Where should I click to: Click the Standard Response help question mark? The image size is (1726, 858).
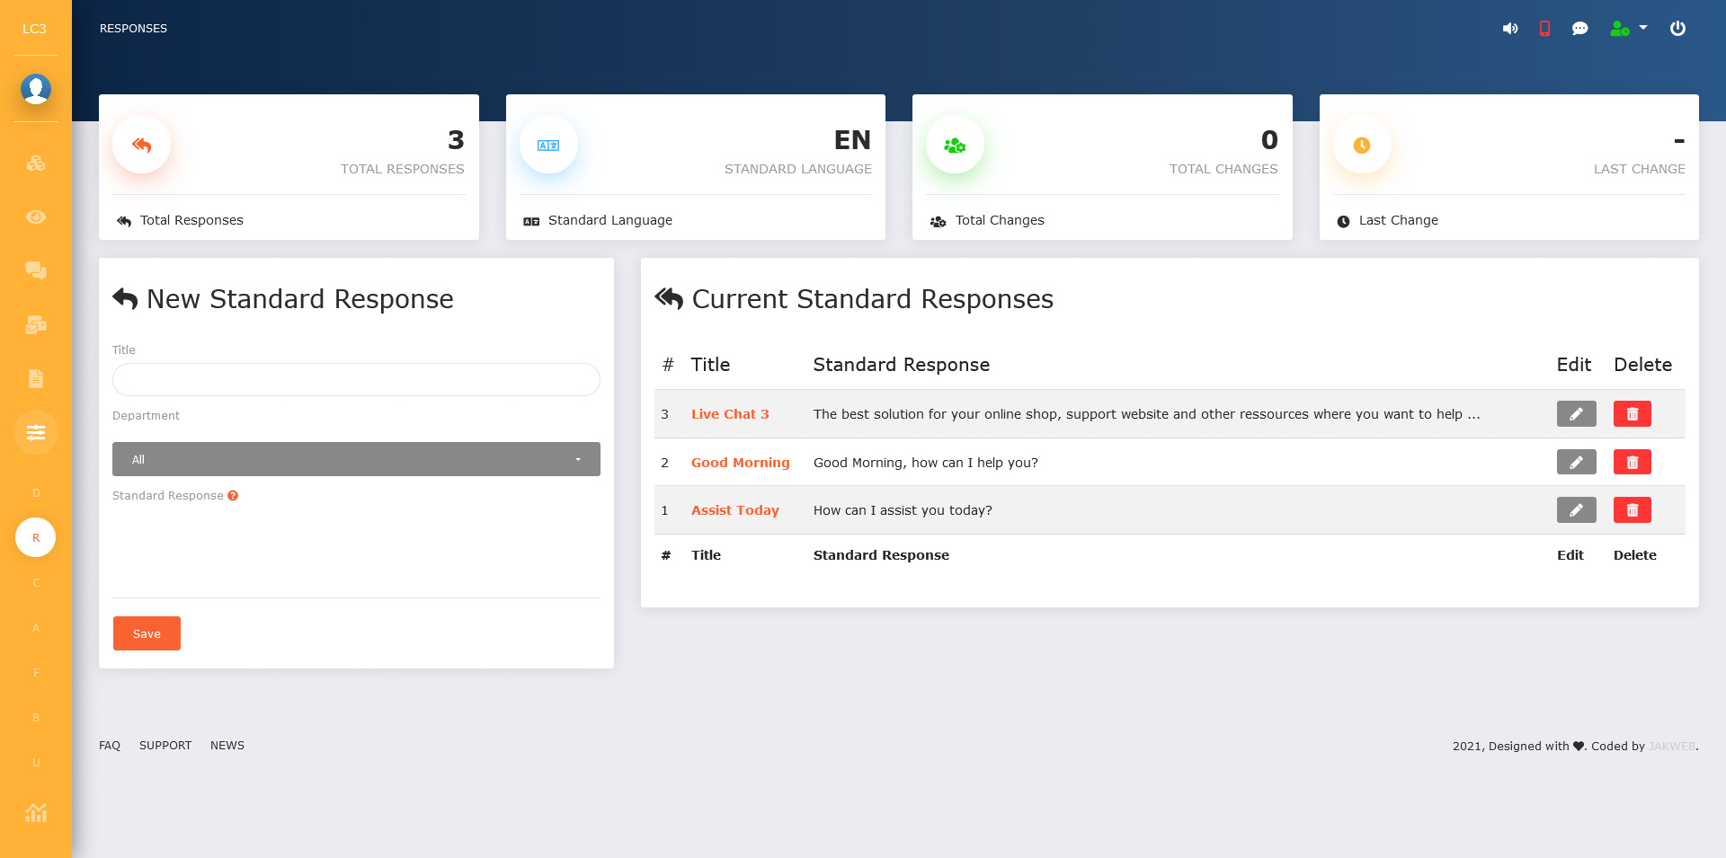point(233,496)
